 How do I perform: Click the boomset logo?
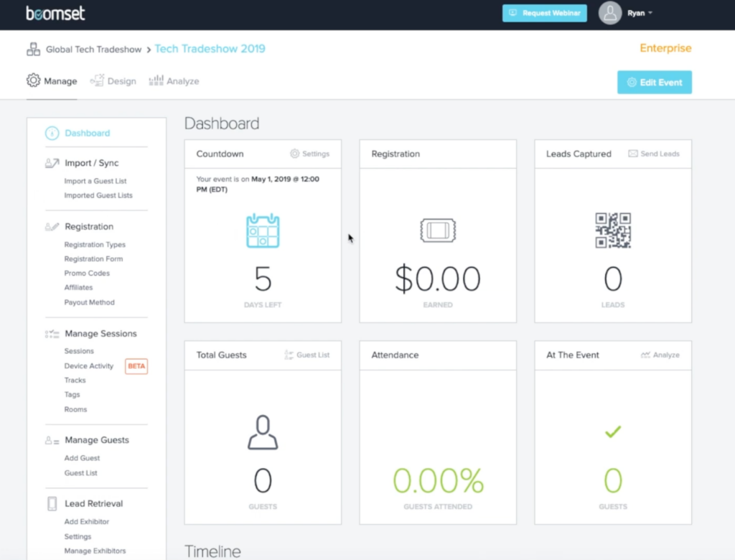pos(55,13)
